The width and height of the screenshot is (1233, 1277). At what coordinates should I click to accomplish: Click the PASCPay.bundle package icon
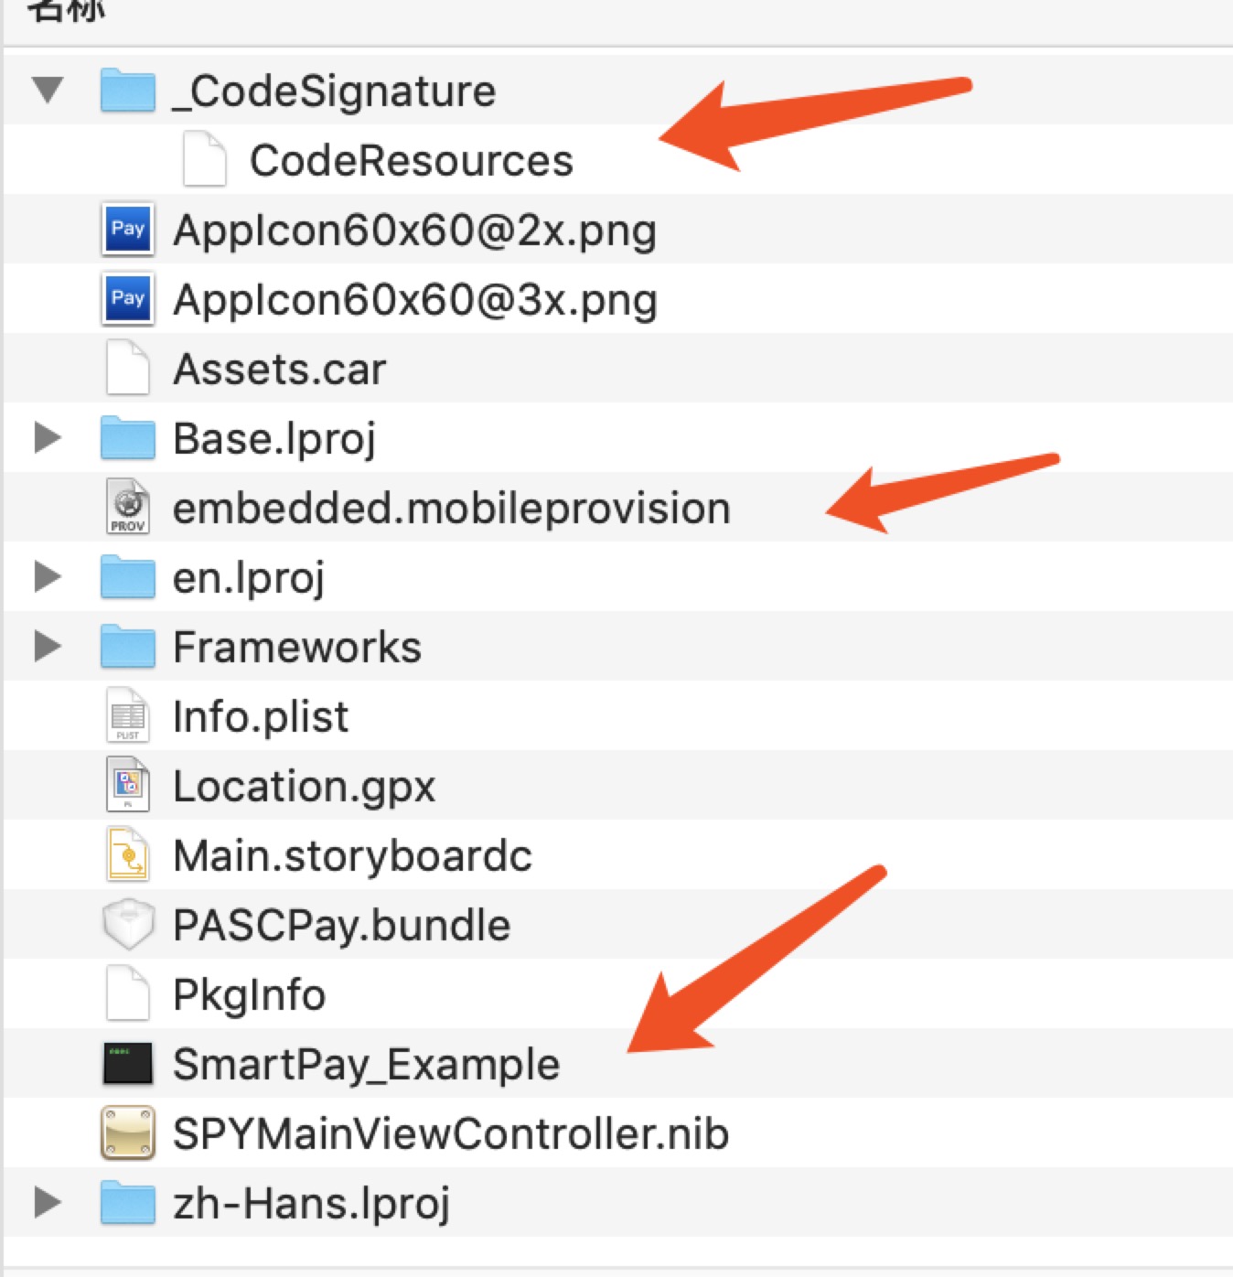pos(127,924)
